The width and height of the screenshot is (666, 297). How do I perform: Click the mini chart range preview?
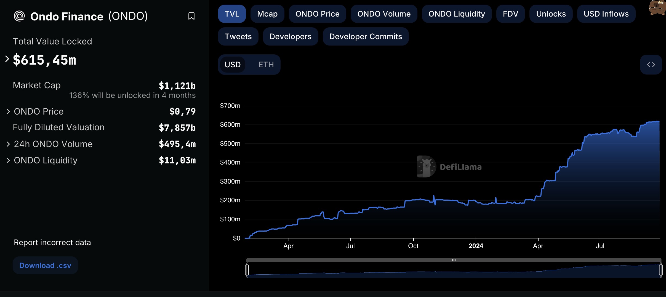point(454,270)
